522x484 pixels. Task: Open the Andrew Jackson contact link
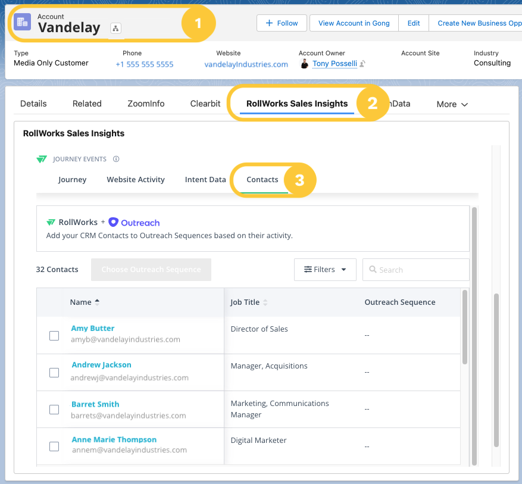(101, 365)
